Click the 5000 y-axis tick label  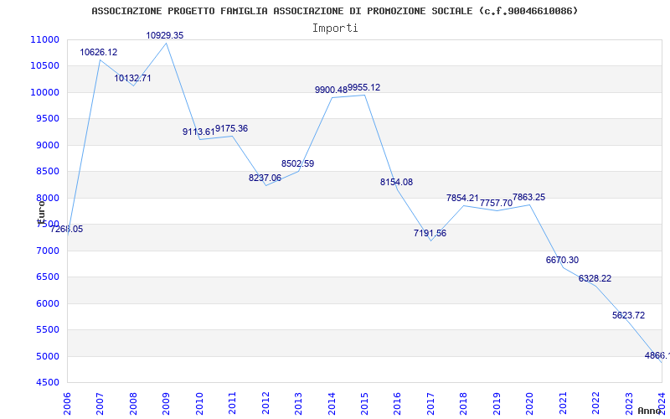tap(47, 356)
